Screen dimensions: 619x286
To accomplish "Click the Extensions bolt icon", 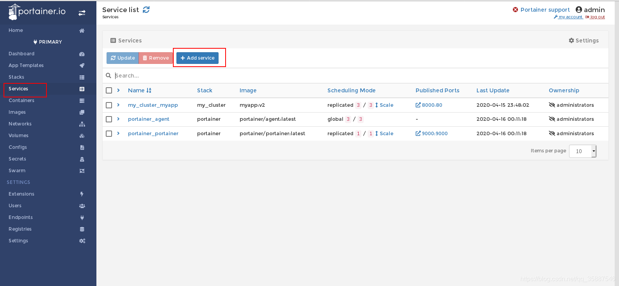I will click(82, 194).
